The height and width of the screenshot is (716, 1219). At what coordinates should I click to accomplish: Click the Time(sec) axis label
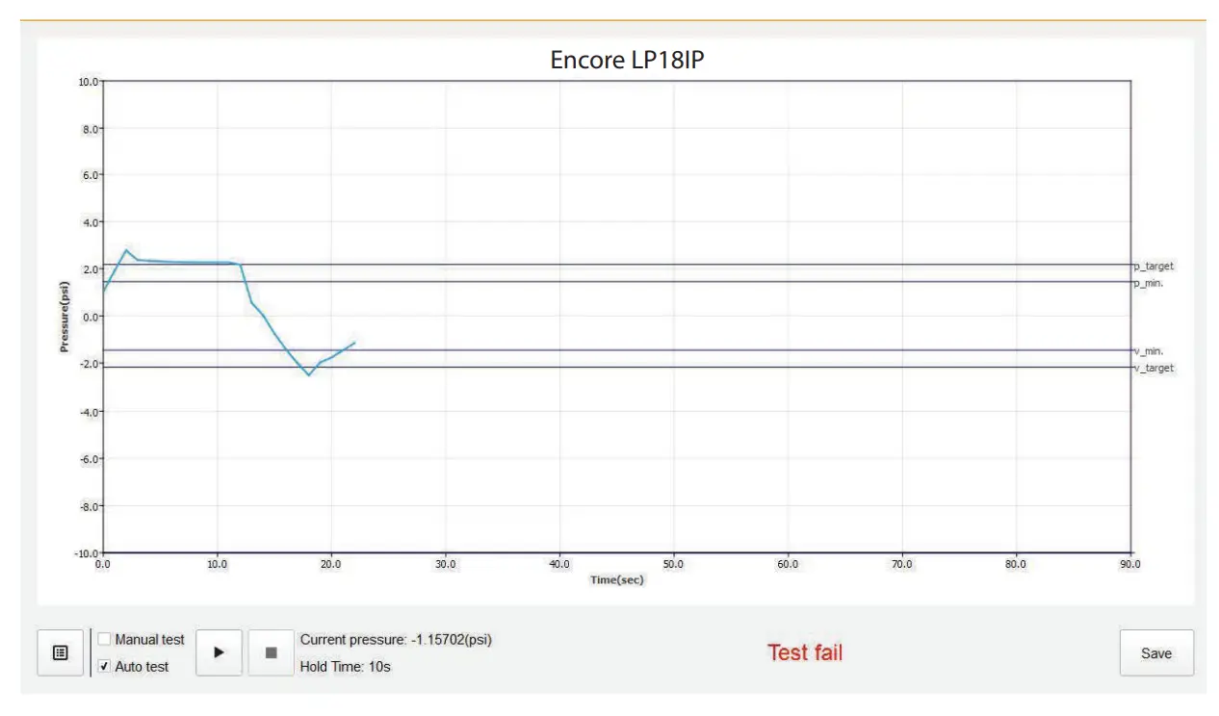click(x=617, y=580)
